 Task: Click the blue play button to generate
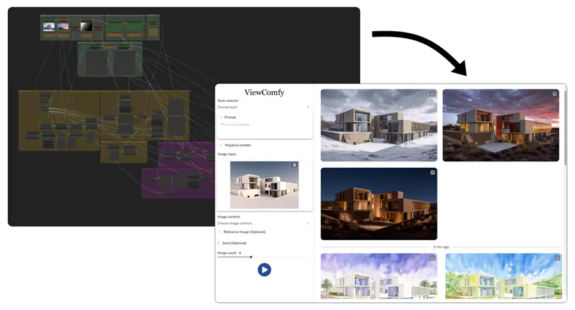tap(264, 270)
